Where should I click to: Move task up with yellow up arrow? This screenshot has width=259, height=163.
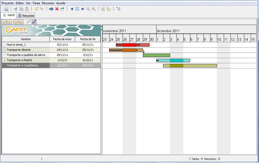(21, 22)
